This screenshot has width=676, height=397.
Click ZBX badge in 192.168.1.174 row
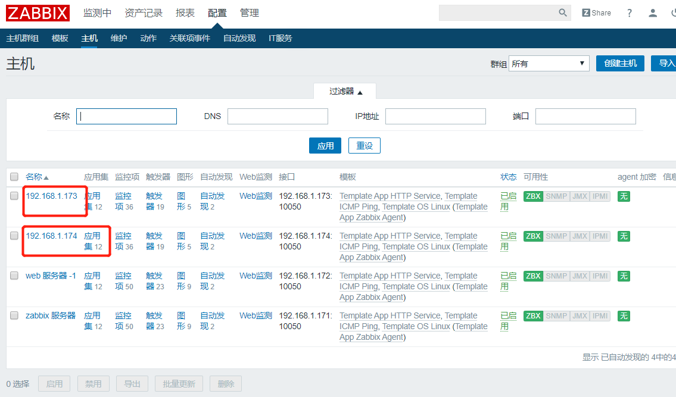pyautogui.click(x=533, y=236)
